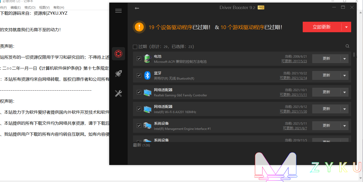Screen dimensions: 363x182
Task: Select the Scan lifebuoy sidebar icon
Action: point(118,54)
